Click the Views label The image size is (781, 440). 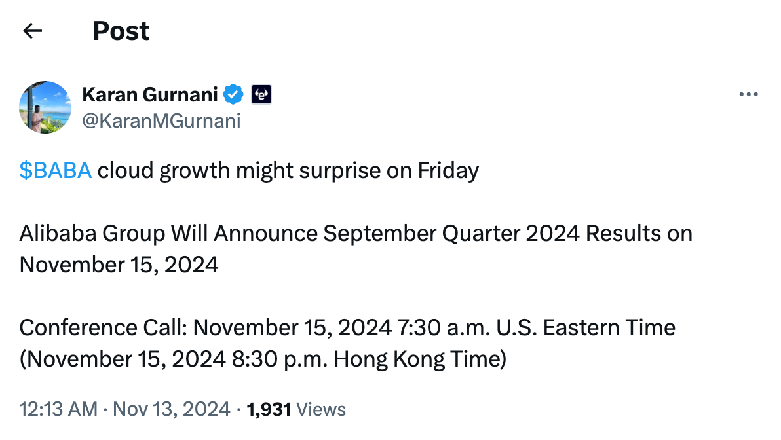[x=321, y=410]
